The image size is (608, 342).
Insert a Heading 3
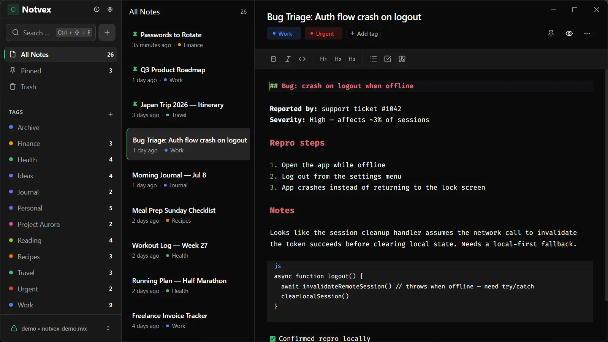click(352, 59)
